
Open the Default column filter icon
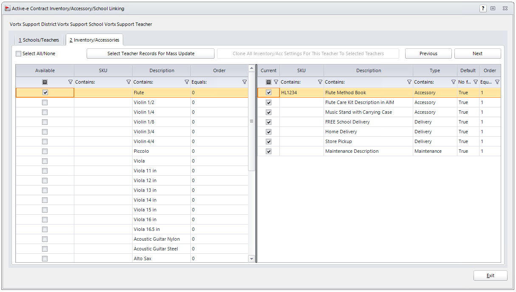pos(475,81)
